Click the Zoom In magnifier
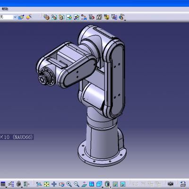 (69, 184)
